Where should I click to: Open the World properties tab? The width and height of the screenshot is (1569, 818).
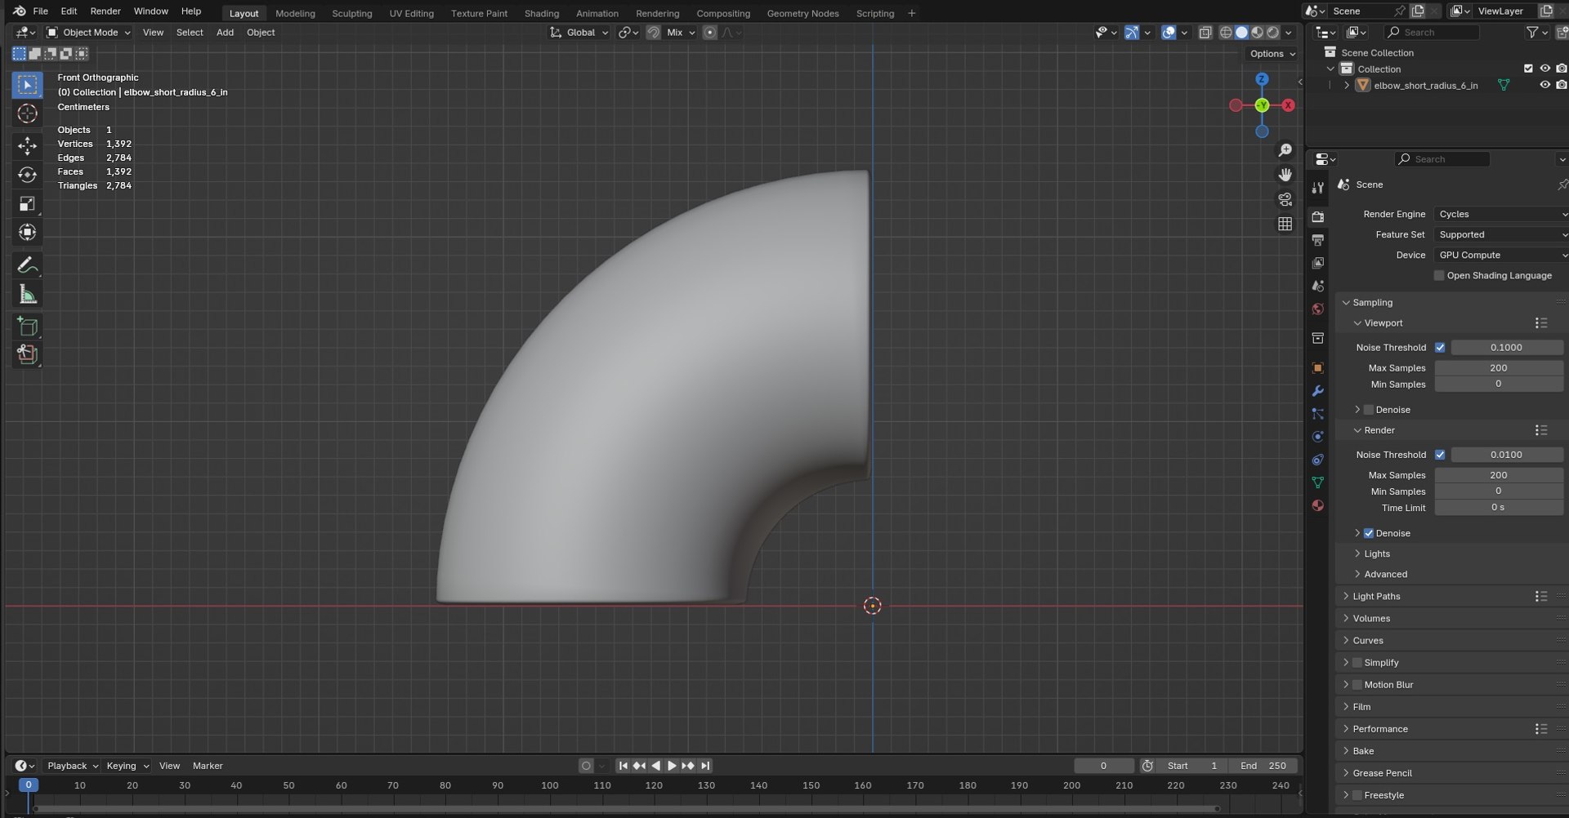click(1317, 309)
